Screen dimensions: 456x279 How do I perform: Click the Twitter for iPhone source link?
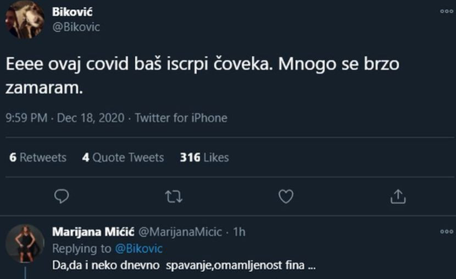pos(181,118)
